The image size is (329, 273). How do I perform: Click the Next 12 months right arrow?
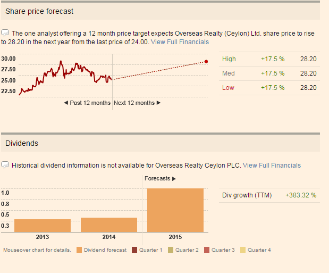(x=158, y=103)
